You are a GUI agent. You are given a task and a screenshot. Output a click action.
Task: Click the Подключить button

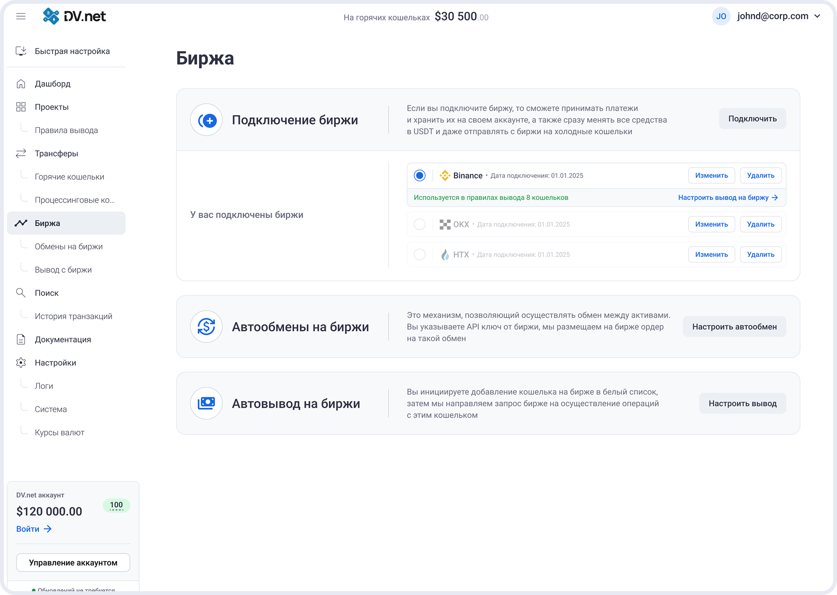coord(752,119)
